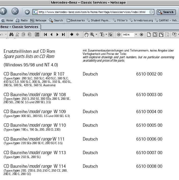Open the URL history dropdown arrow
The image size is (179, 180).
click(151, 12)
